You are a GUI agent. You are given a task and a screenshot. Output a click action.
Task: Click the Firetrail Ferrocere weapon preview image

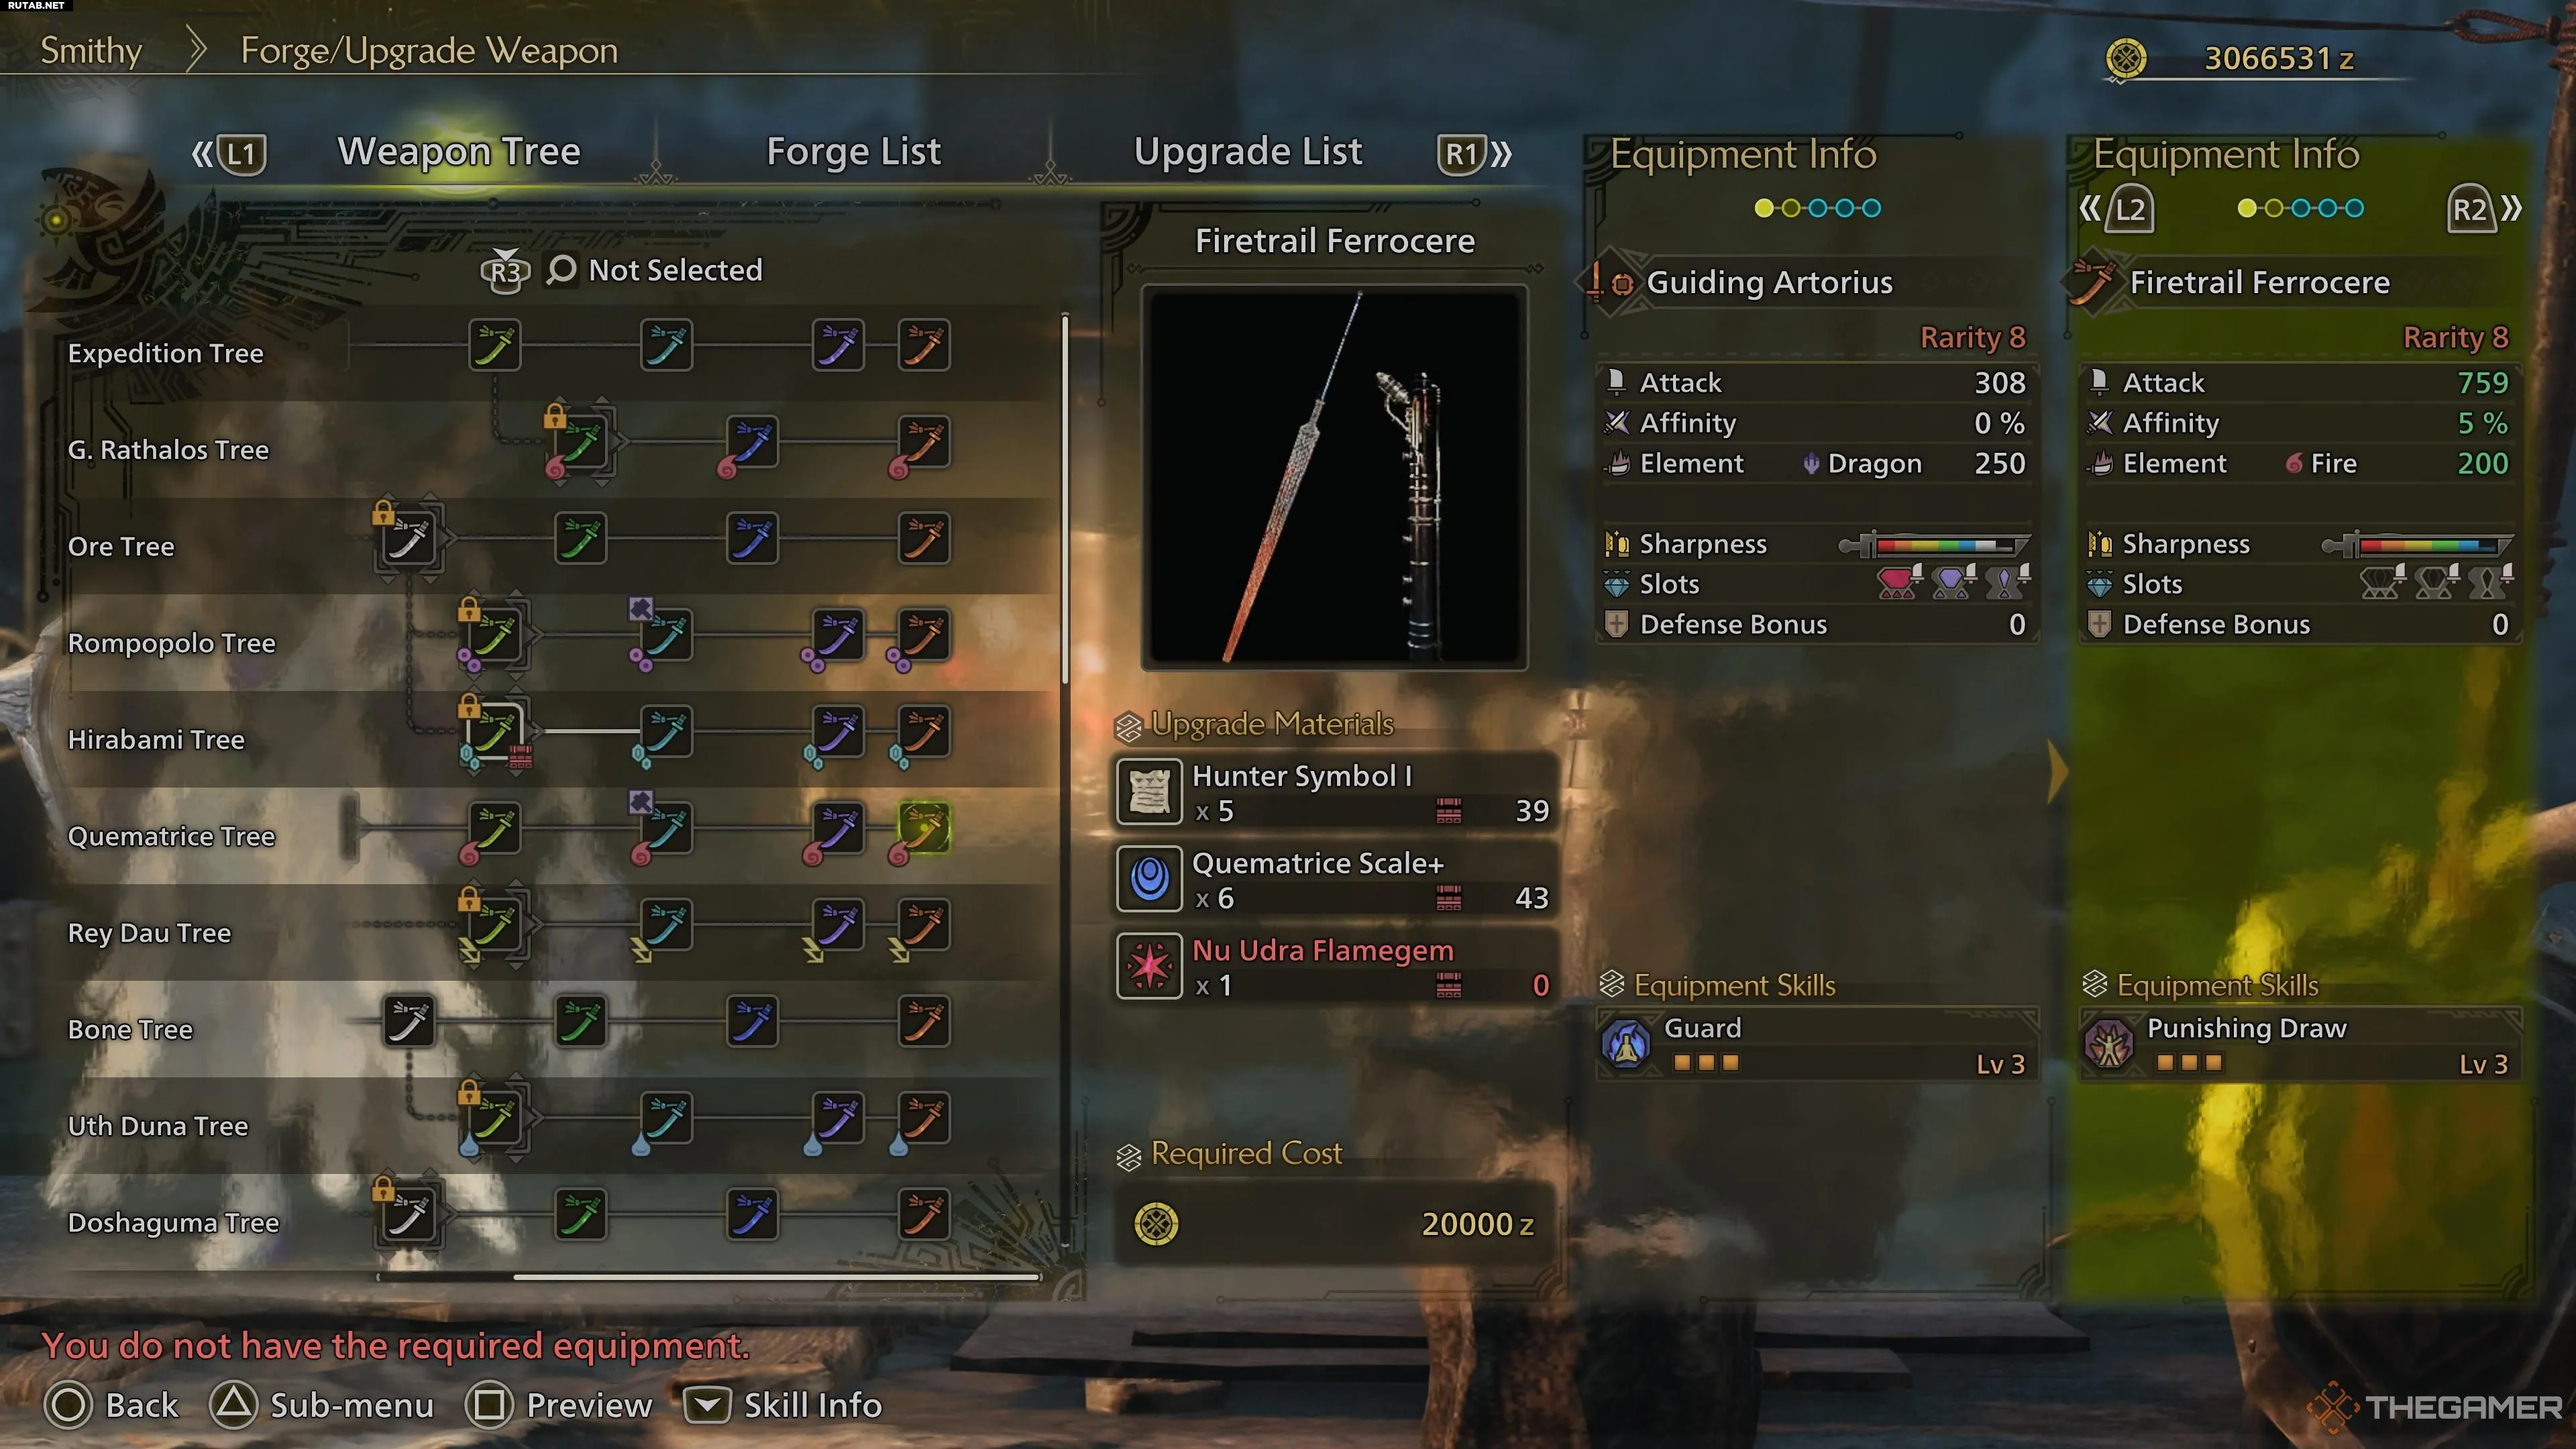click(x=1334, y=477)
